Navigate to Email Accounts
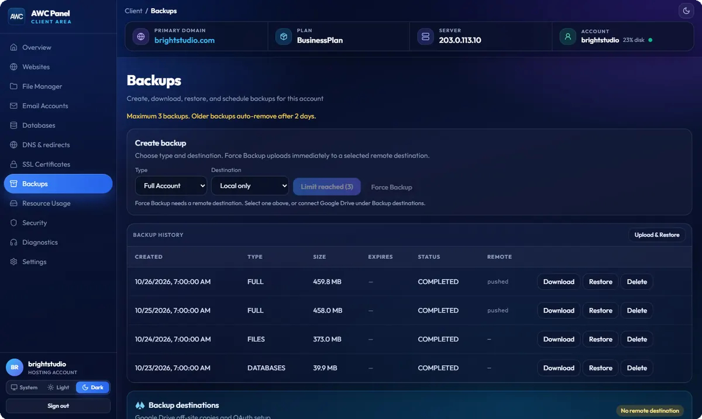The height and width of the screenshot is (419, 702). tap(58, 106)
